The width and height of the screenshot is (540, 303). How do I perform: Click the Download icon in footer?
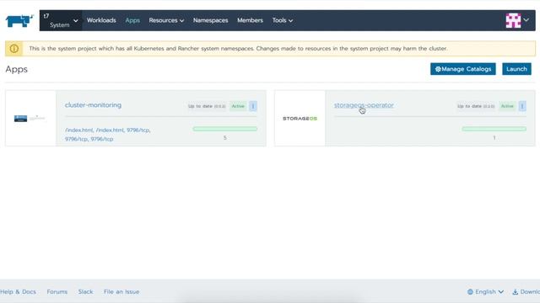(516, 292)
